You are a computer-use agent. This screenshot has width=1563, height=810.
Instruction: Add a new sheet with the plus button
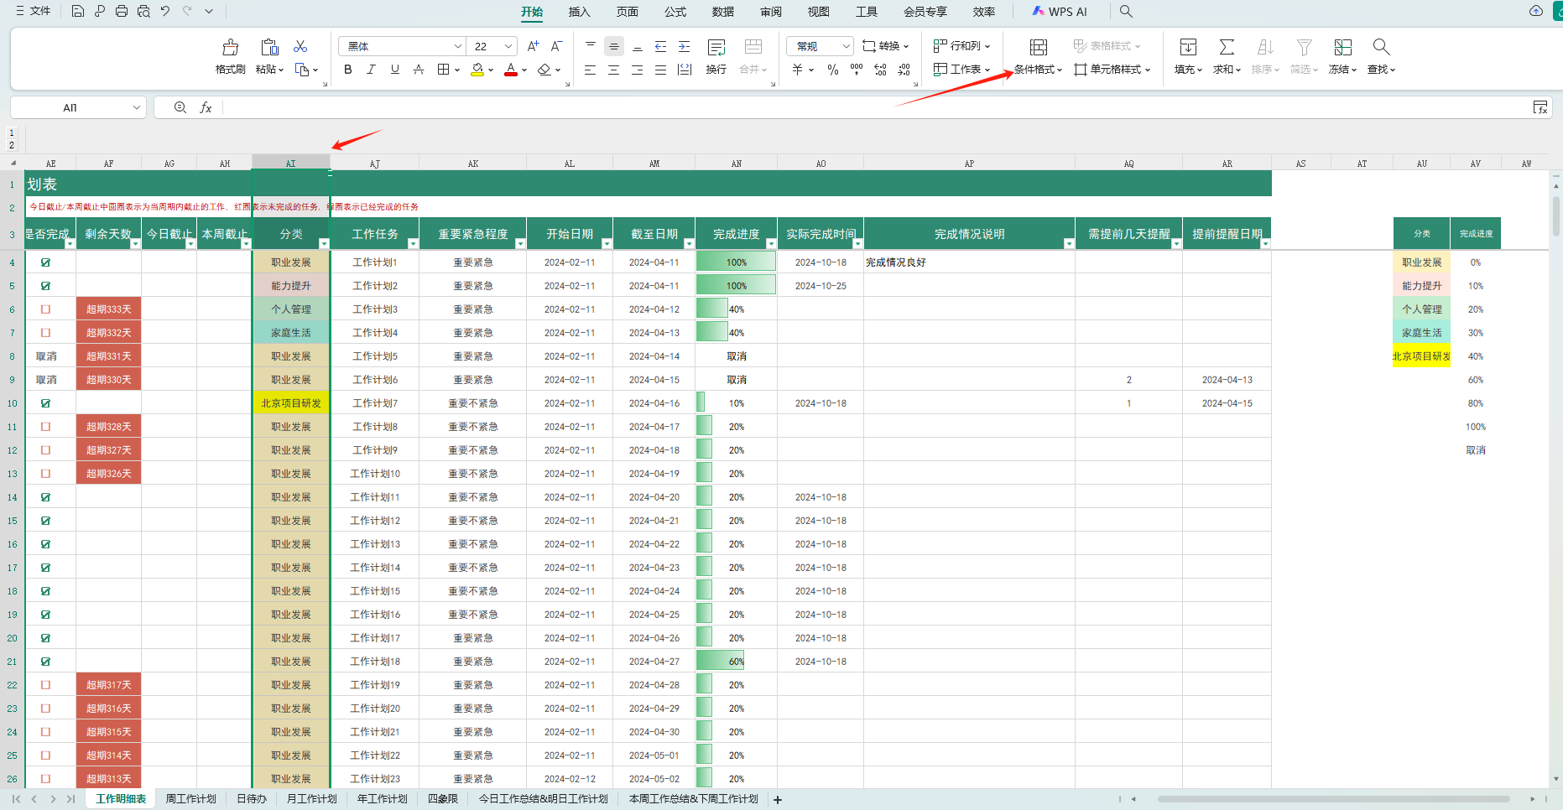pyautogui.click(x=778, y=800)
